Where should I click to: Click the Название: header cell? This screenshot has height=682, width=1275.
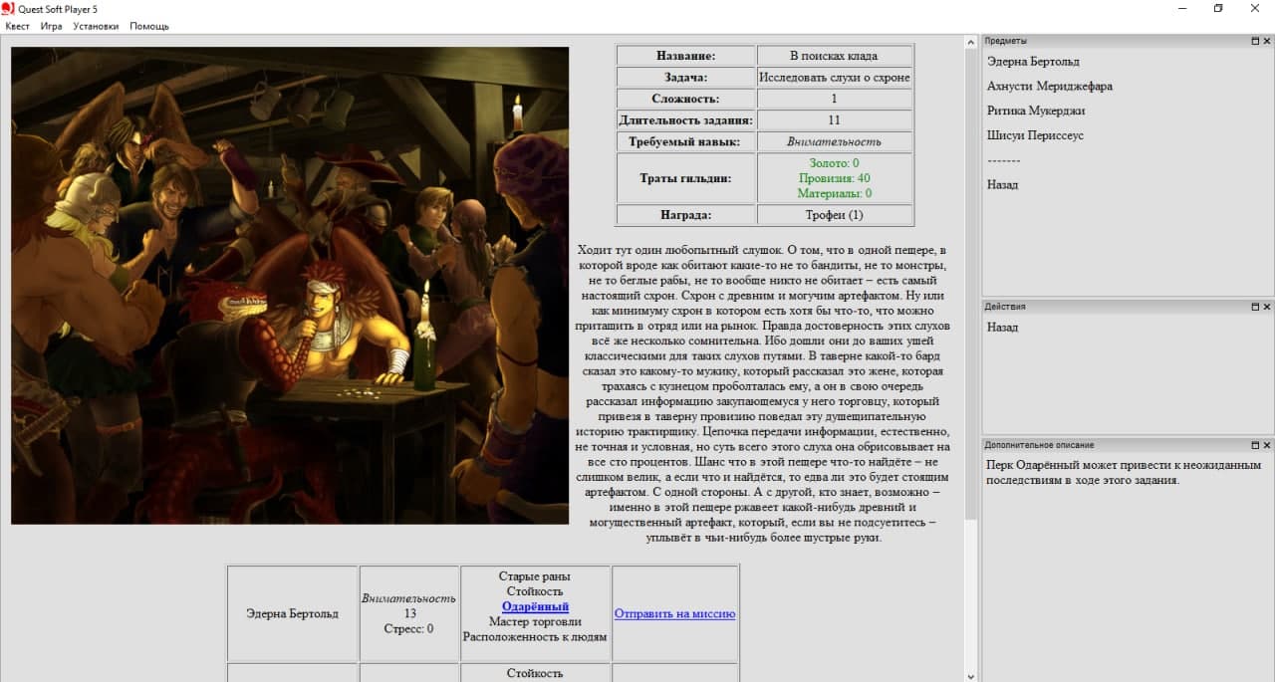tap(686, 56)
